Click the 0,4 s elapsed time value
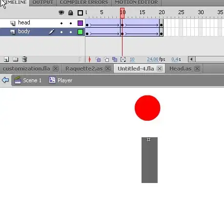 pyautogui.click(x=175, y=59)
